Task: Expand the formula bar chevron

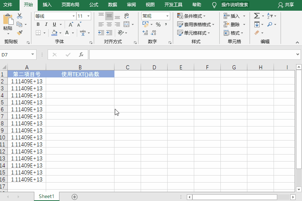Action: (x=298, y=55)
